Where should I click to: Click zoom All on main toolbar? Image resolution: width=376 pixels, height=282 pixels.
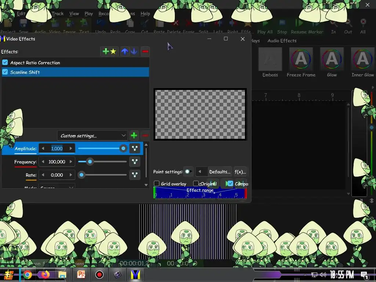coord(363,27)
